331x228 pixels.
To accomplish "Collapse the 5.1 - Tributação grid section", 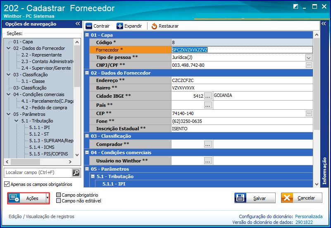I will point(93,176).
